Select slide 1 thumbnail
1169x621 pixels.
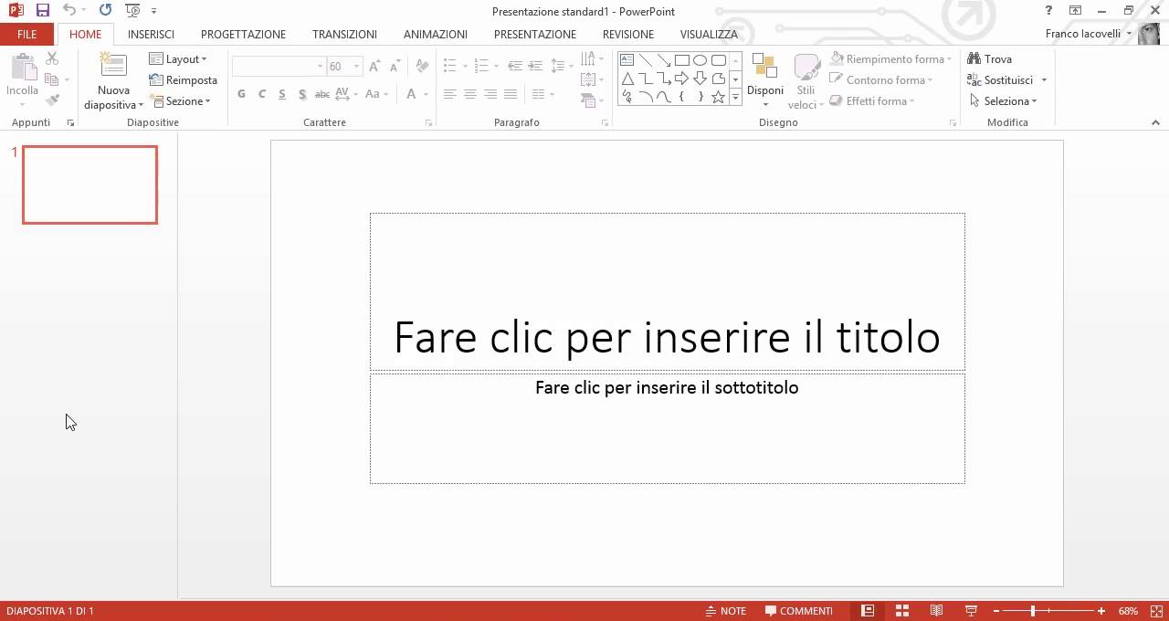coord(90,184)
